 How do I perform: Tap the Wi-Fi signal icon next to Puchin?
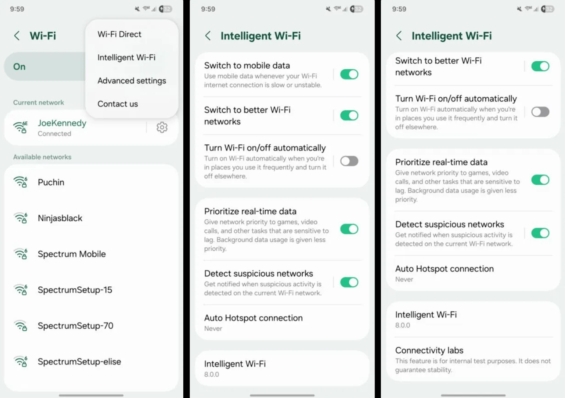pos(21,182)
